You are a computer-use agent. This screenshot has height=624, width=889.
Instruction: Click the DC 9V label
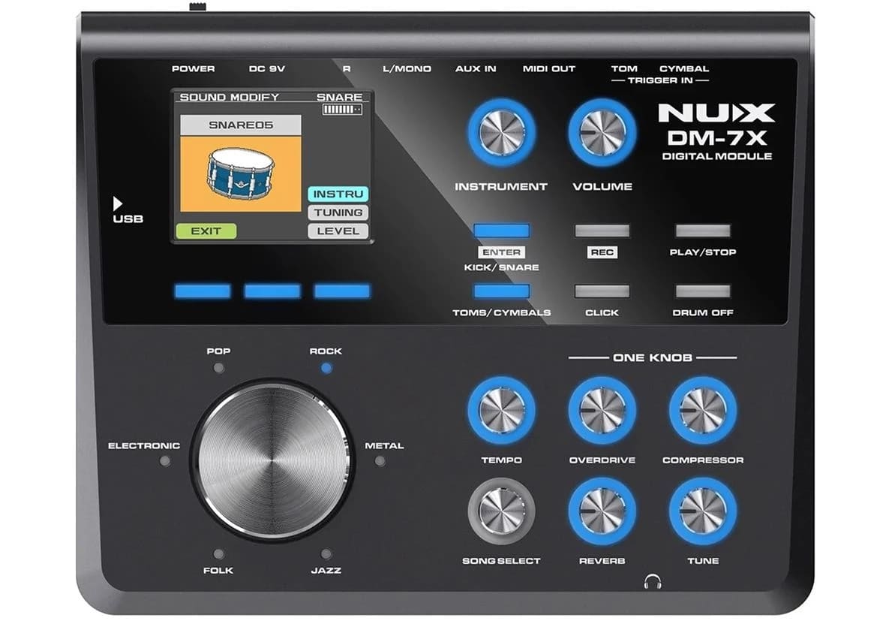[x=267, y=68]
